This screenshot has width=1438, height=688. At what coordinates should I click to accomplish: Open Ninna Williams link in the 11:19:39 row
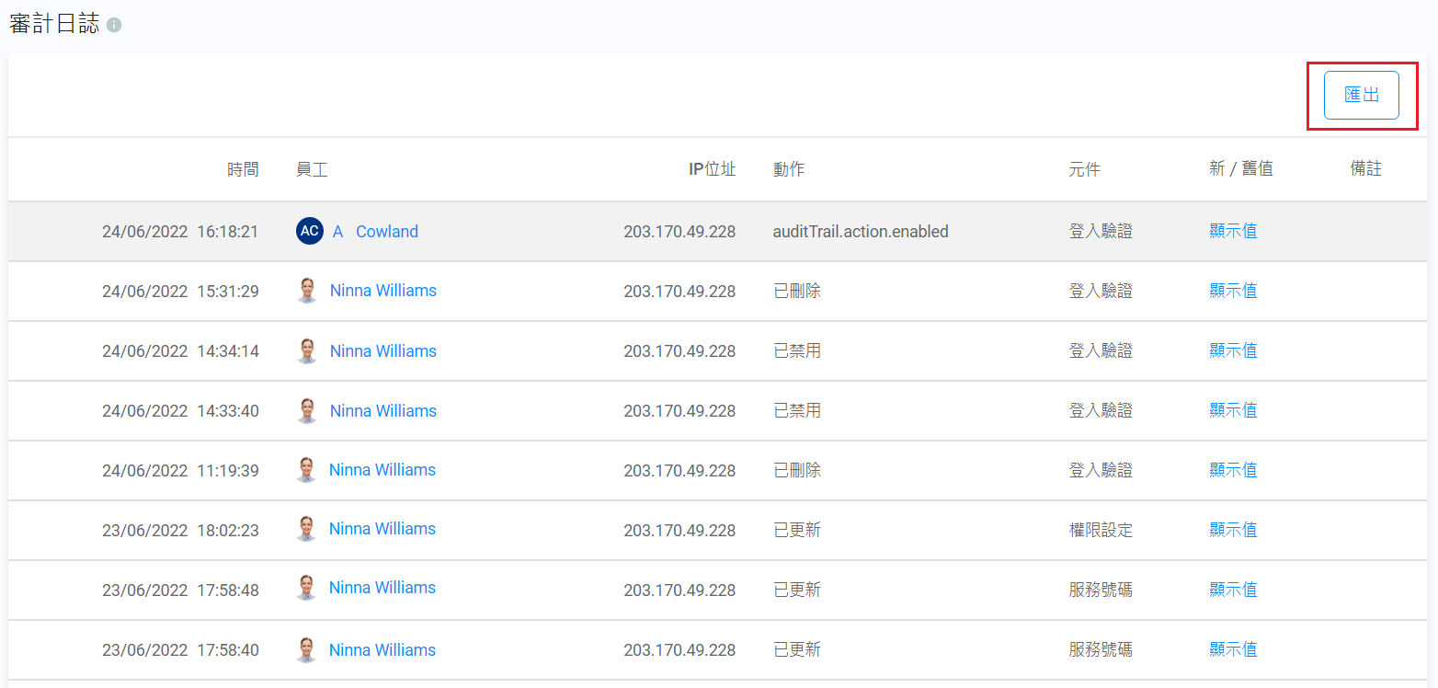[x=382, y=470]
